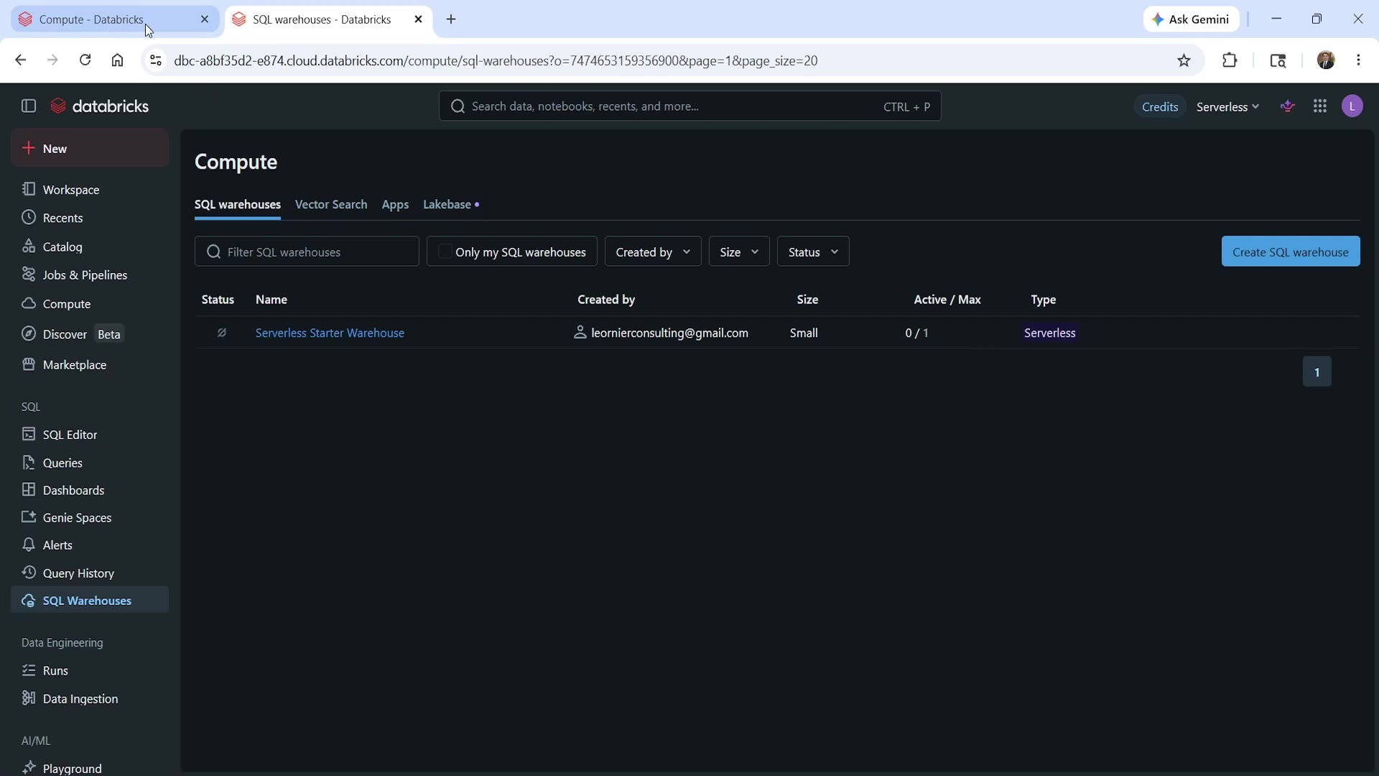Reload the page
The width and height of the screenshot is (1379, 776).
[85, 60]
